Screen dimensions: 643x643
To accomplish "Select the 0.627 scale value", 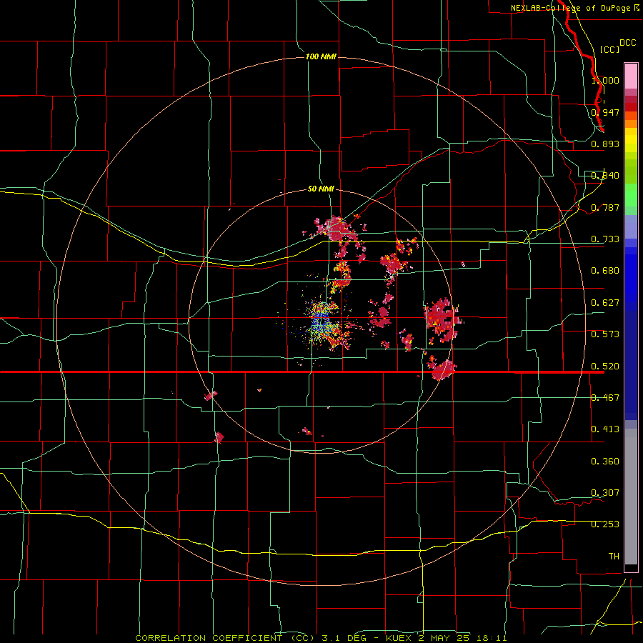I will point(605,303).
